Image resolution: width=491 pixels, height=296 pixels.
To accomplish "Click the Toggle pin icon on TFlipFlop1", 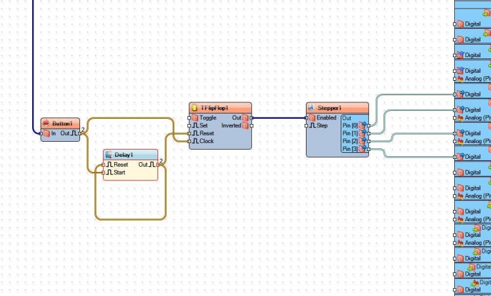I will [x=195, y=117].
